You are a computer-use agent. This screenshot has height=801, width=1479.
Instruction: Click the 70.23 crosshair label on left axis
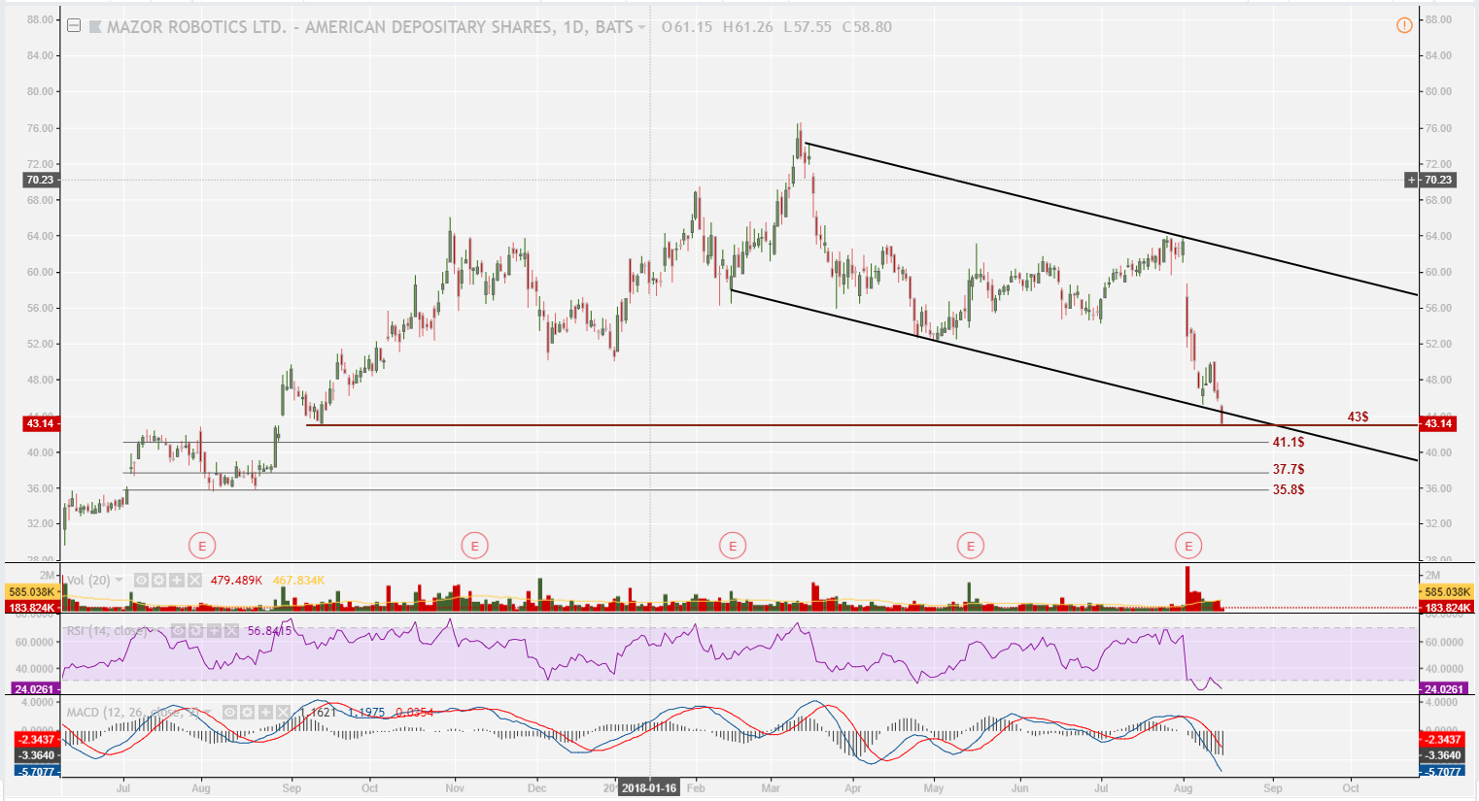40,180
